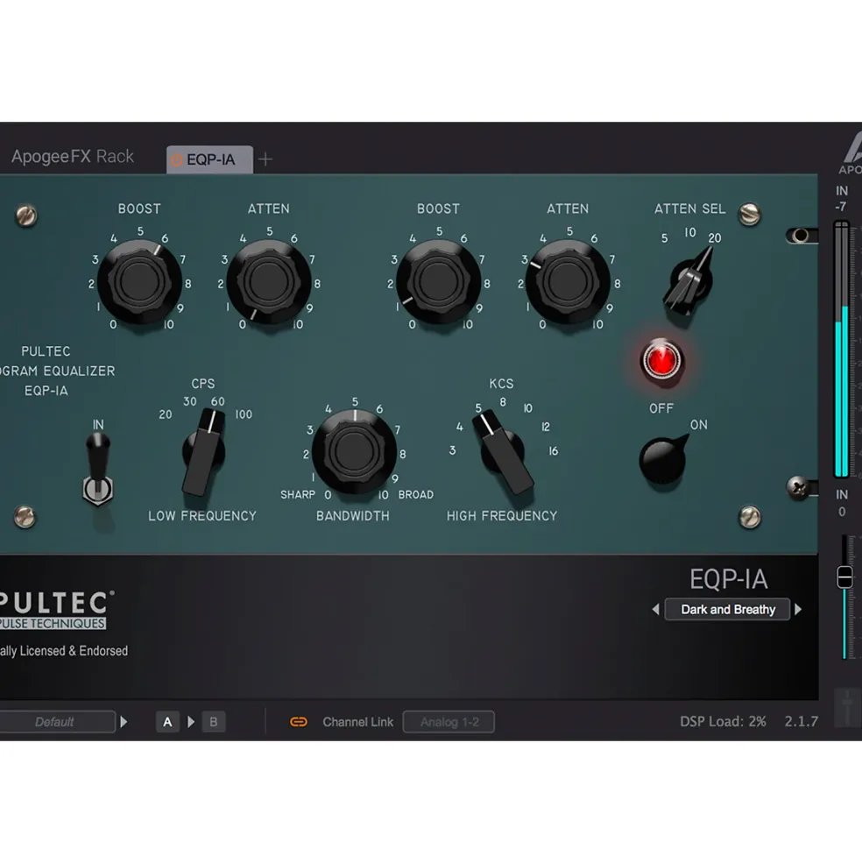Click the low frequency BOOST knob
The height and width of the screenshot is (863, 862).
139,281
